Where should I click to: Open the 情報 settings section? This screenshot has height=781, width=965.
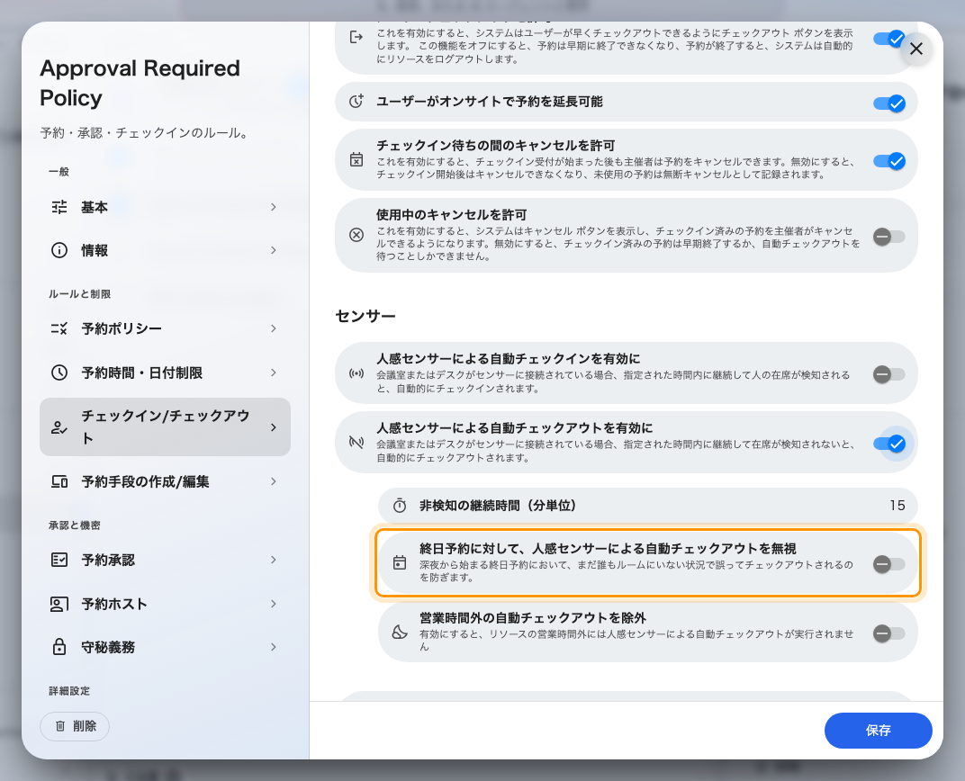click(165, 250)
